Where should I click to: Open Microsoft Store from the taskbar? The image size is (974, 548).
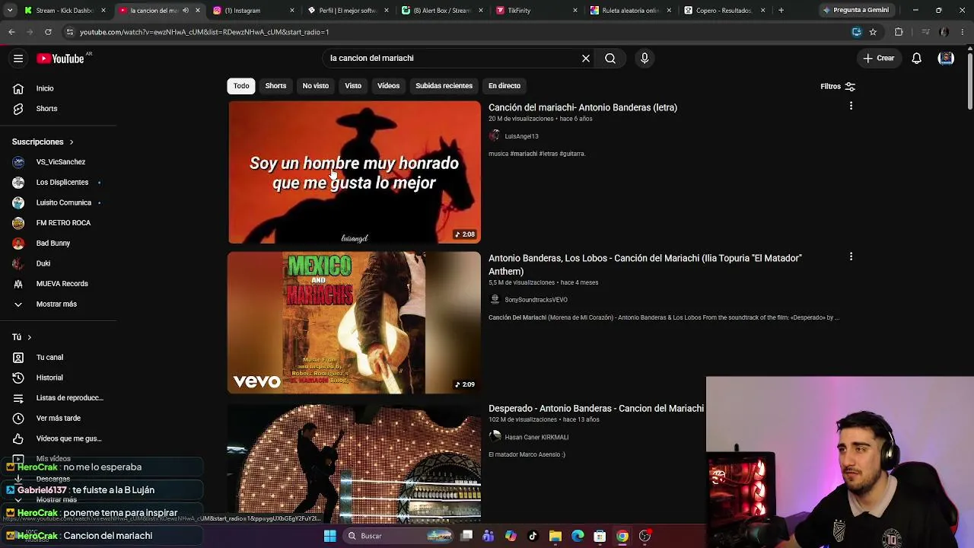[x=600, y=536]
